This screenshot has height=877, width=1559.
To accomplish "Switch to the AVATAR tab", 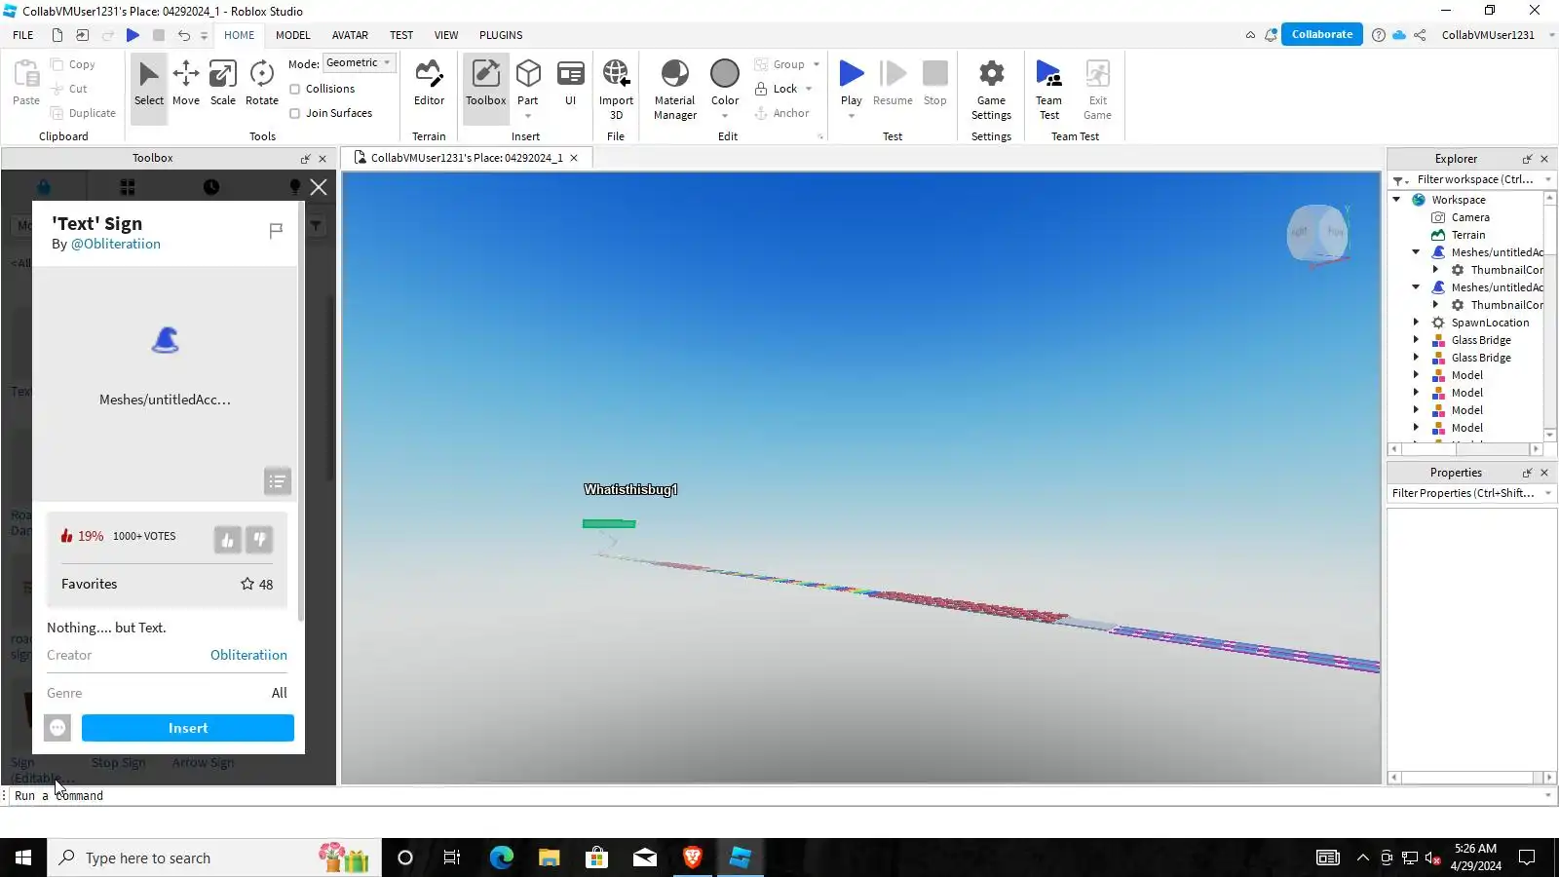I will pyautogui.click(x=350, y=35).
